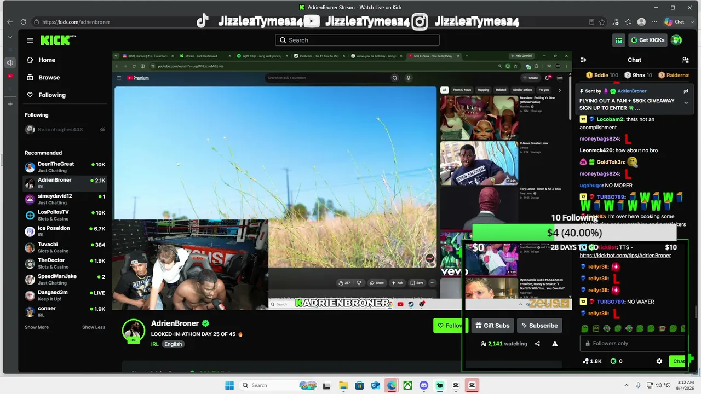Open Microsoft Edge from the taskbar
The width and height of the screenshot is (701, 394).
392,385
